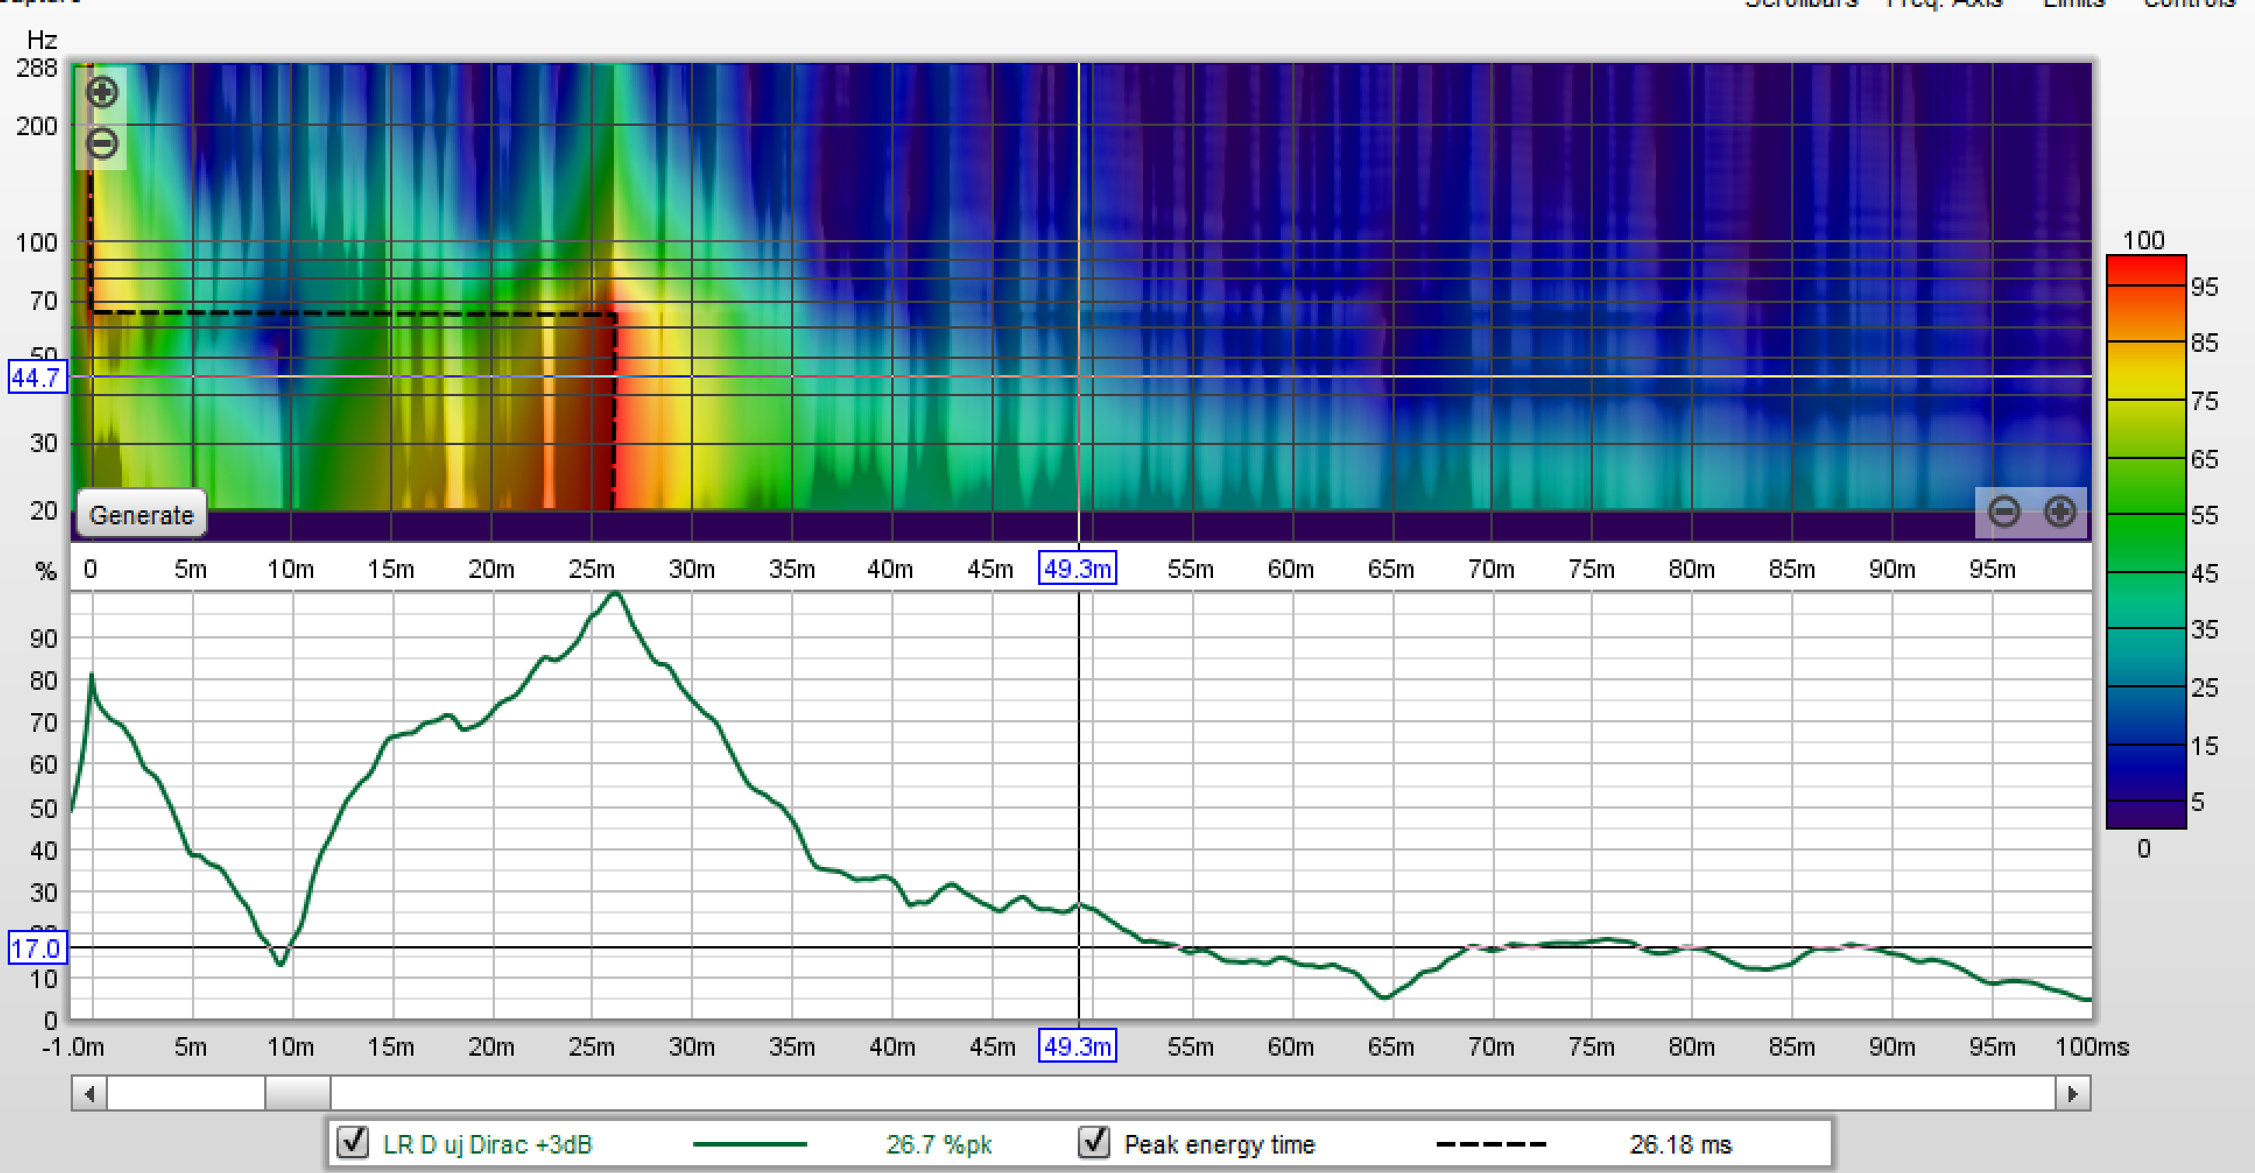This screenshot has height=1173, width=2255.
Task: Uncheck the LR D uj Dirac +3dB trace
Action: point(353,1141)
